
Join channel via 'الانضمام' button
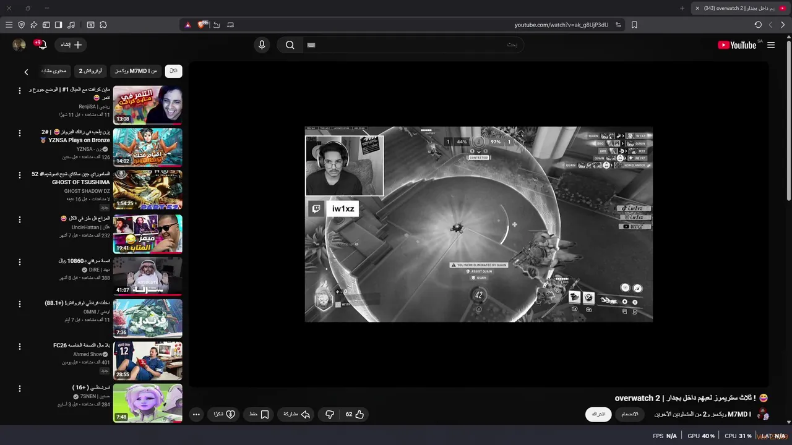629,414
